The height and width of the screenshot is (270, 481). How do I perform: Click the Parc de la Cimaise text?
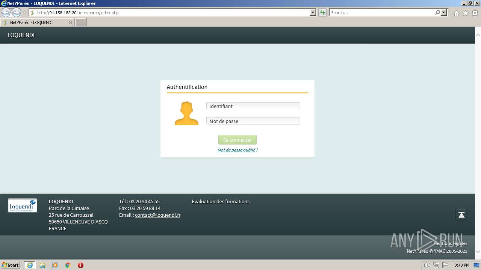pyautogui.click(x=69, y=208)
